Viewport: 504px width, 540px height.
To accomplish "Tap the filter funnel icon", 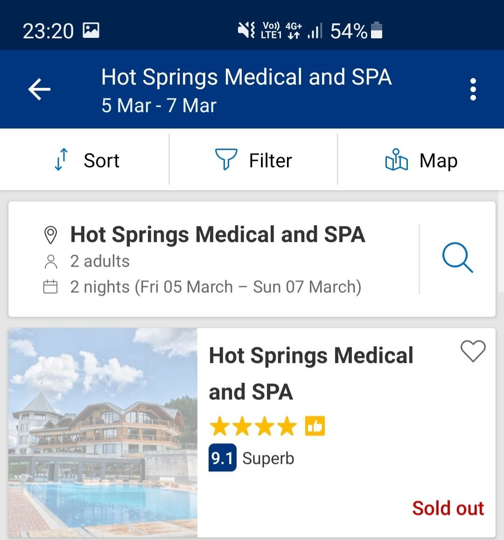I will point(226,160).
